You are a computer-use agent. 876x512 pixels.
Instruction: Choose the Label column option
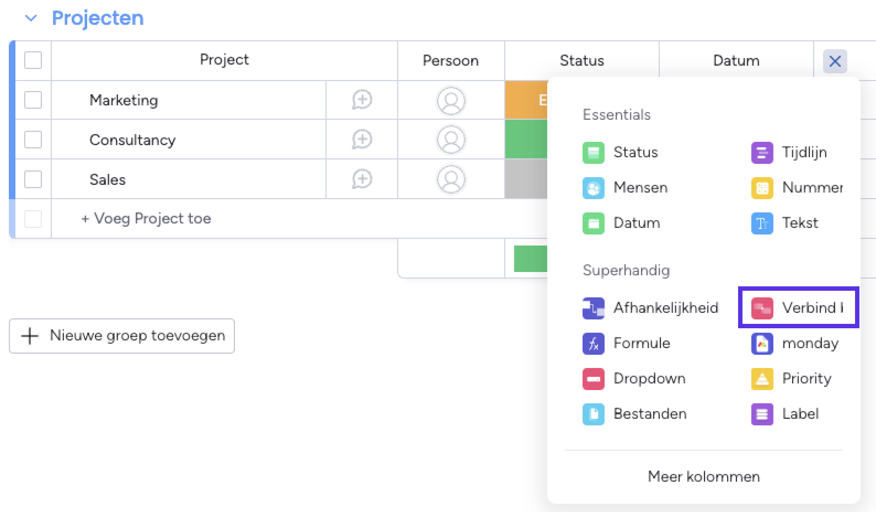coord(799,414)
